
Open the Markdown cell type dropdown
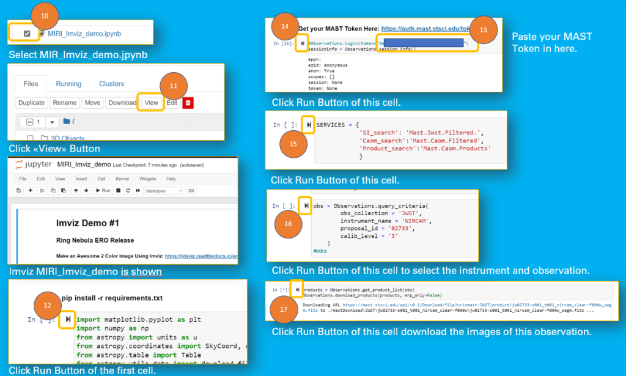coord(163,191)
